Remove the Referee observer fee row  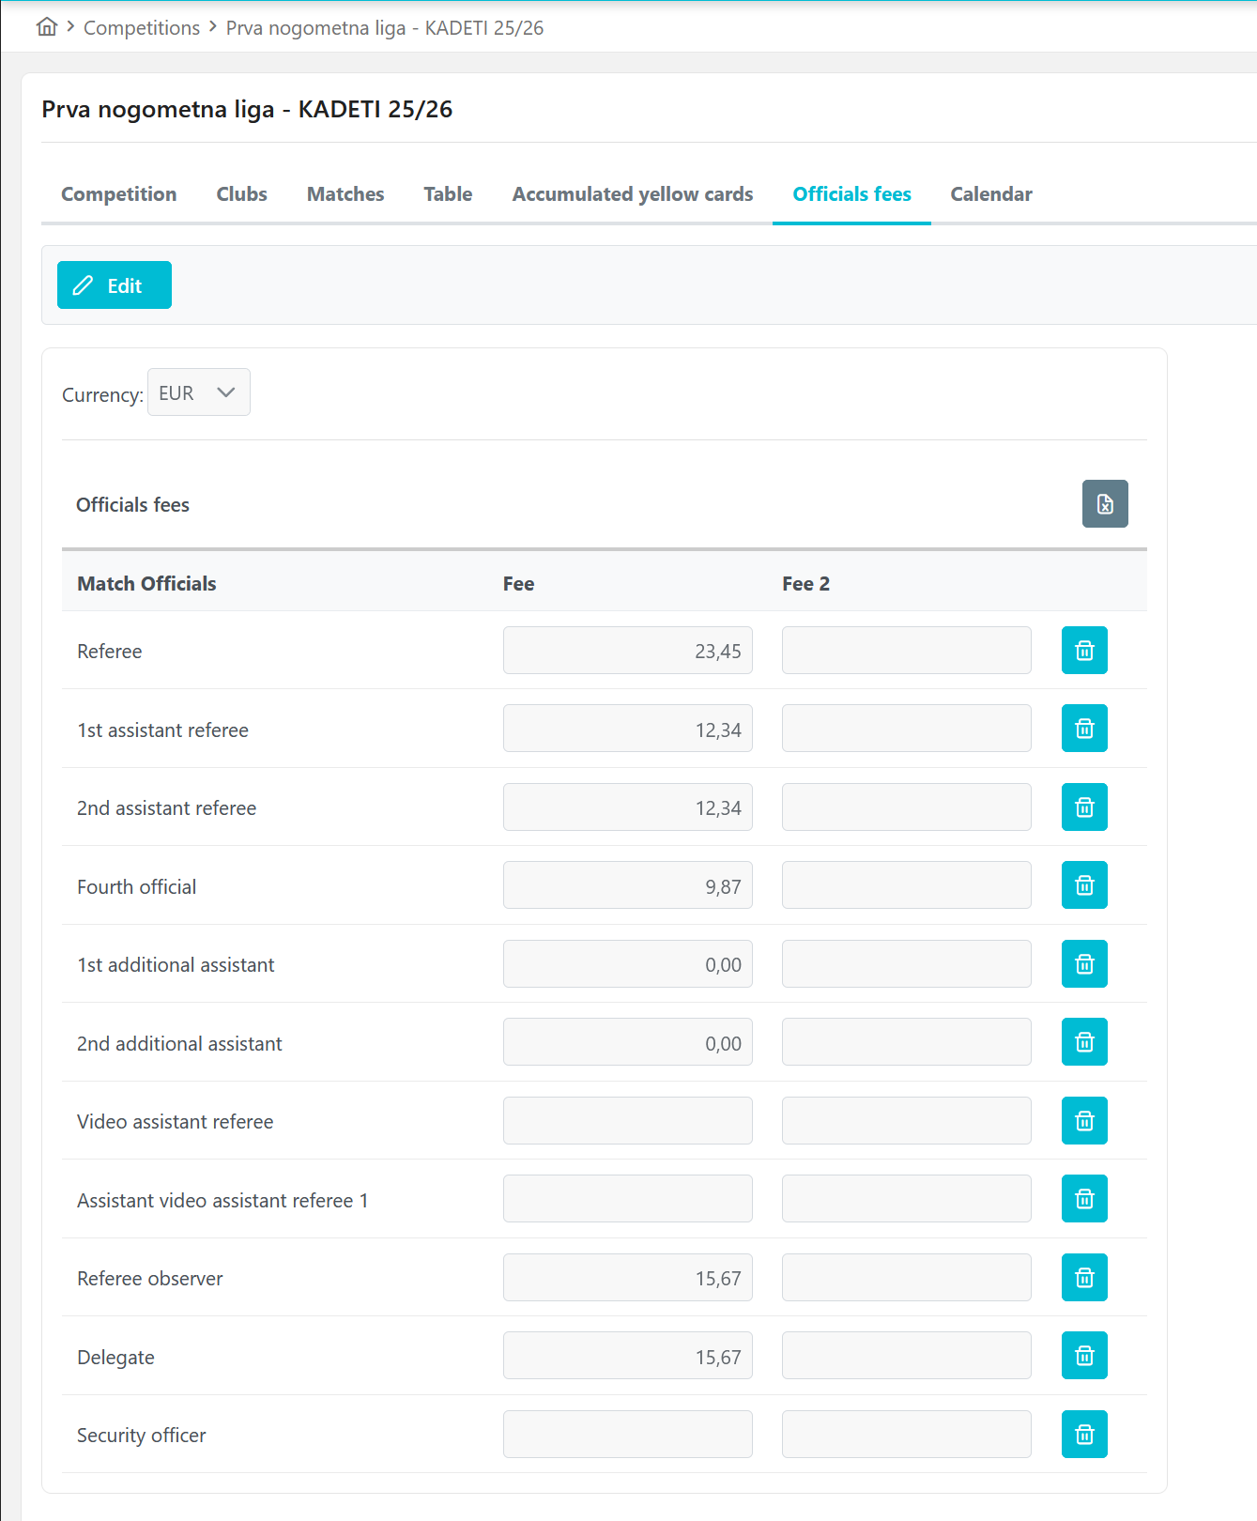[1083, 1278]
